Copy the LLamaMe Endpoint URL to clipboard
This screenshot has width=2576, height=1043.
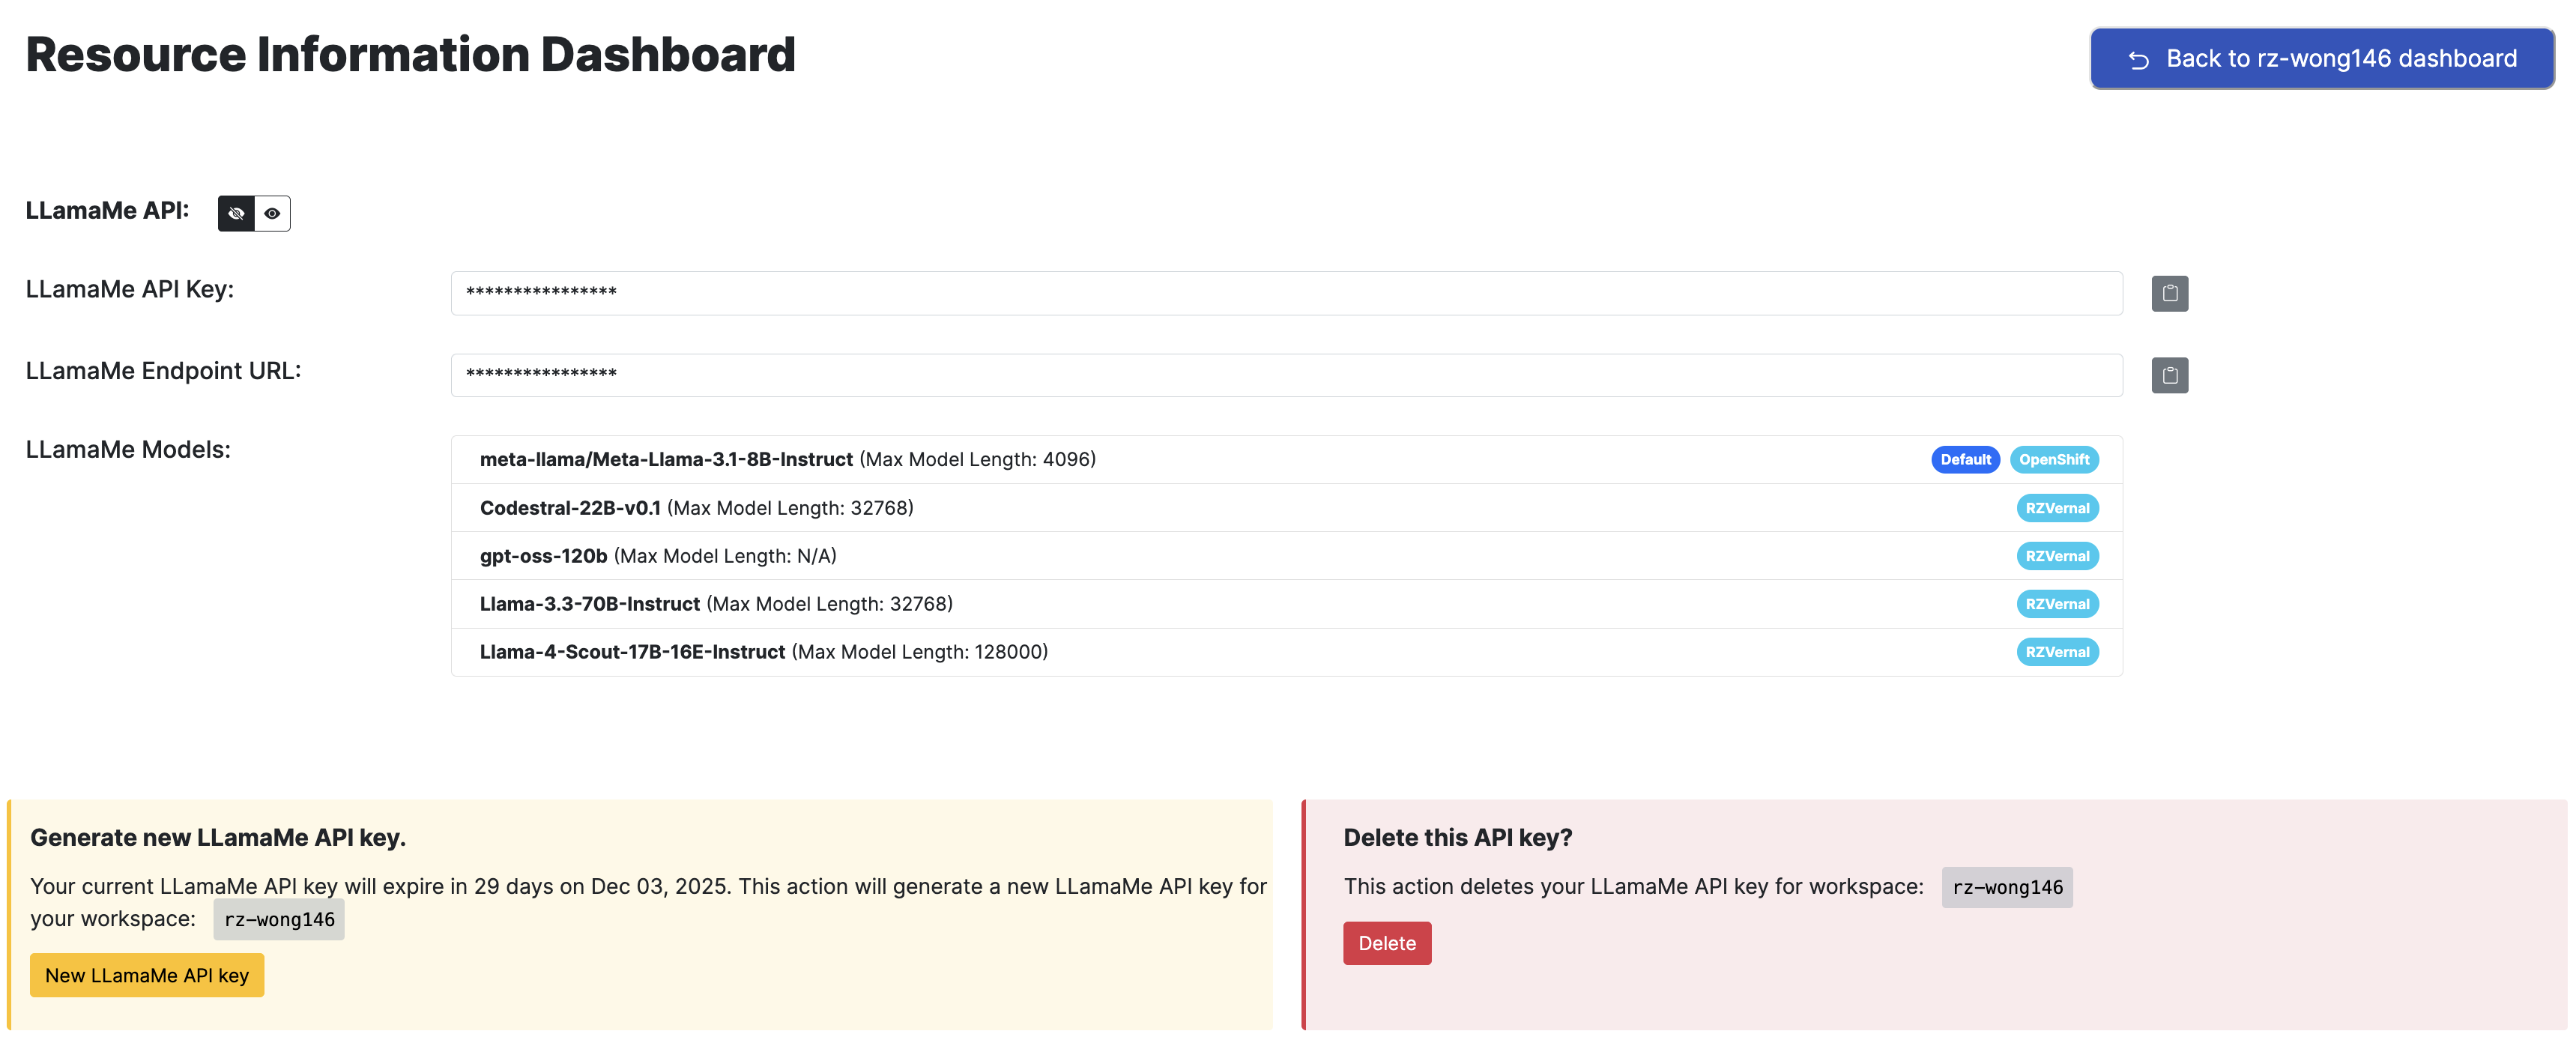click(2169, 376)
